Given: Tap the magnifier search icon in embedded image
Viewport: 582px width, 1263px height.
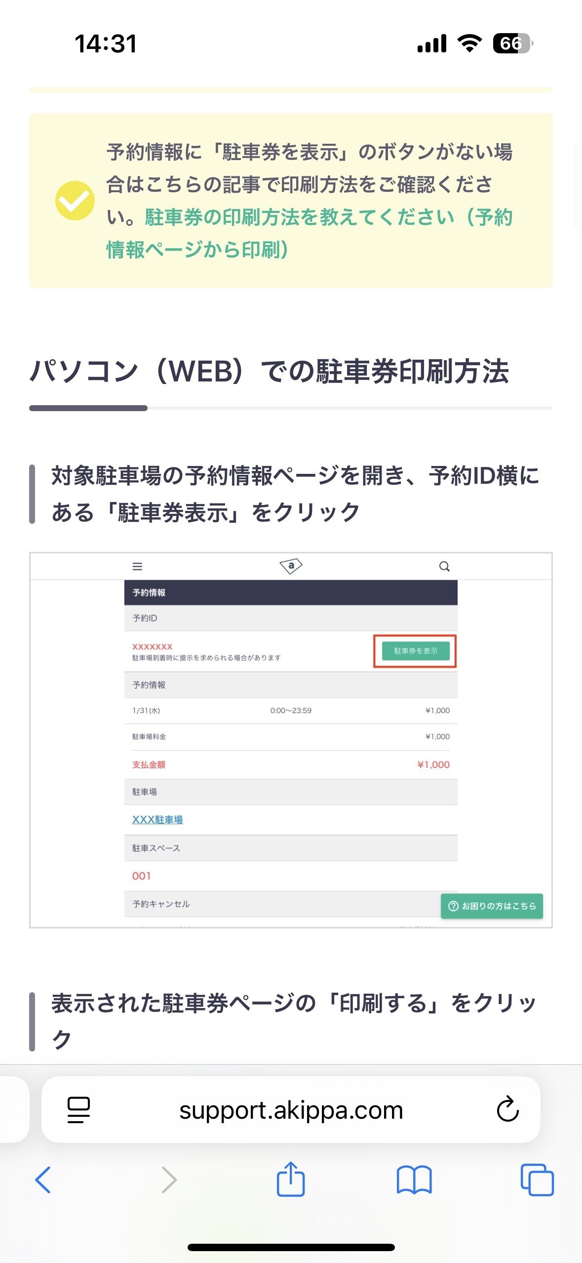Looking at the screenshot, I should [444, 566].
